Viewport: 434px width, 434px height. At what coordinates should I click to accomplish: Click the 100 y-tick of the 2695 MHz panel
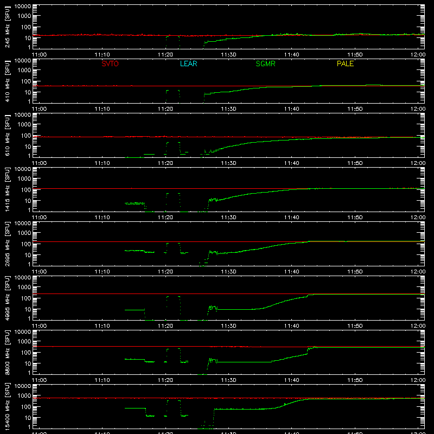click(x=26, y=244)
